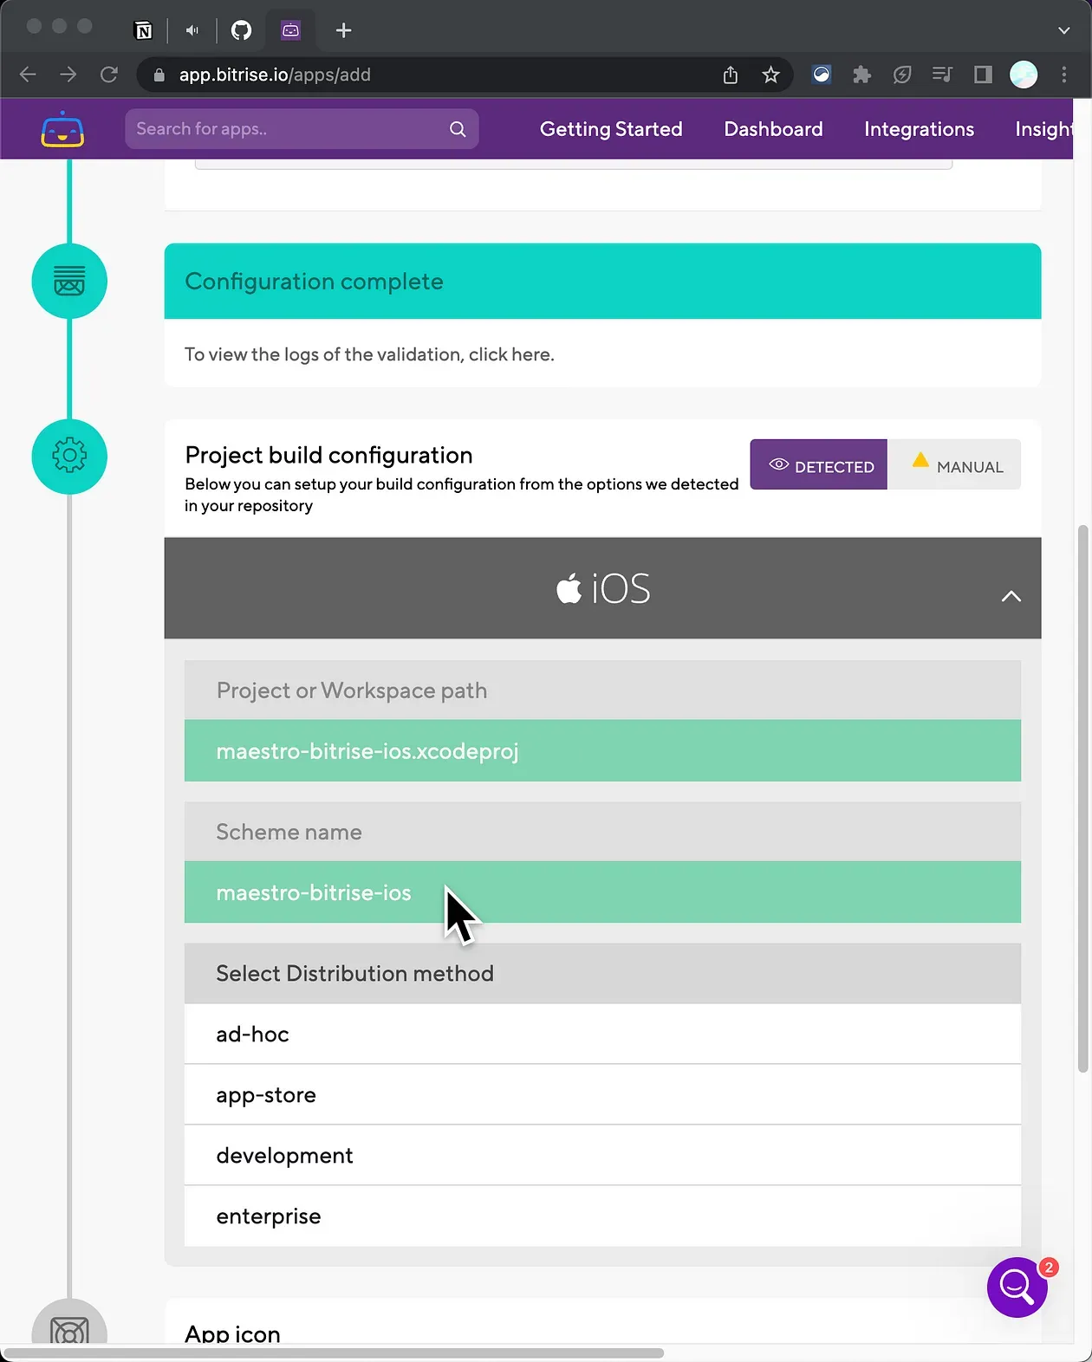Open the Integrations menu item

[x=919, y=129]
